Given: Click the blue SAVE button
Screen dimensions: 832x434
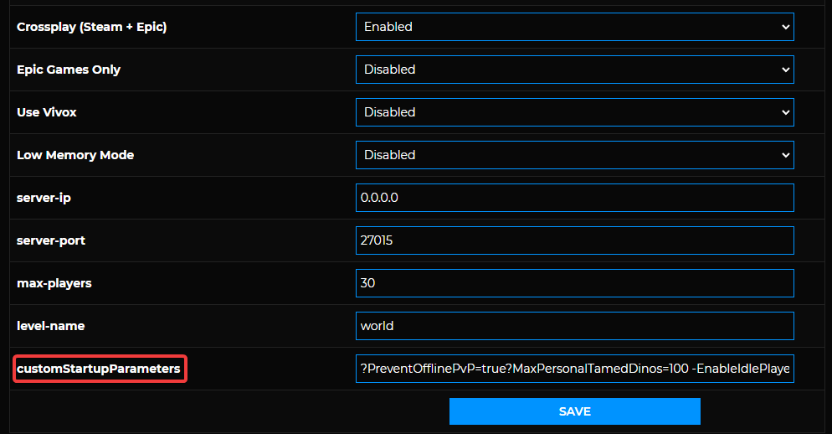Looking at the screenshot, I should (575, 411).
